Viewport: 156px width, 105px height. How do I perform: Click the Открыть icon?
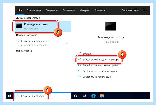click(x=79, y=54)
